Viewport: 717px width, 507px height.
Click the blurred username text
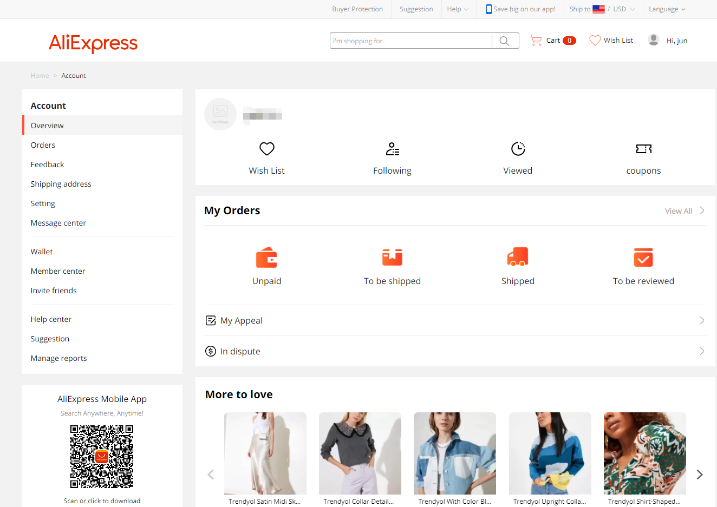(263, 114)
